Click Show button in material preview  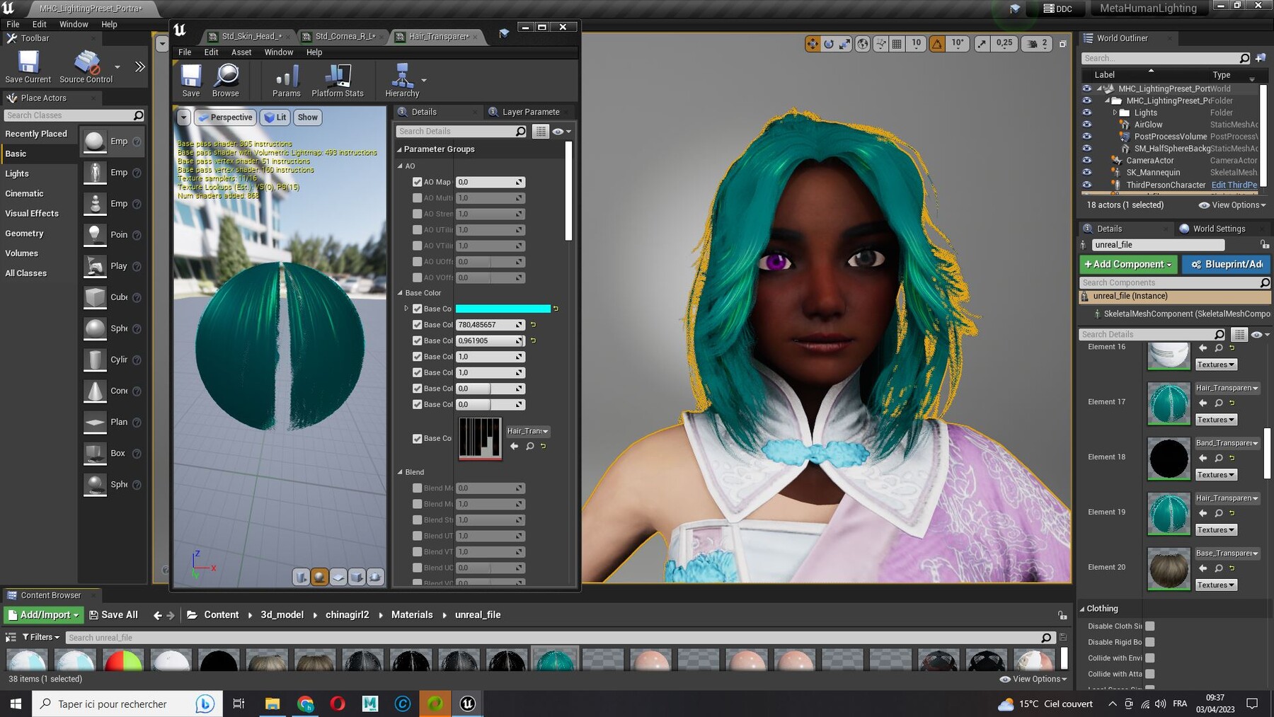point(308,117)
